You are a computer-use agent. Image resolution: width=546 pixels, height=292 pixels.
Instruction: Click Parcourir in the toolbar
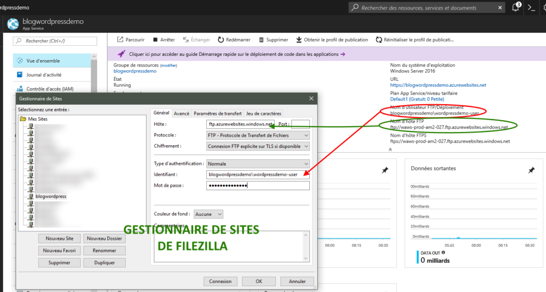tap(131, 39)
